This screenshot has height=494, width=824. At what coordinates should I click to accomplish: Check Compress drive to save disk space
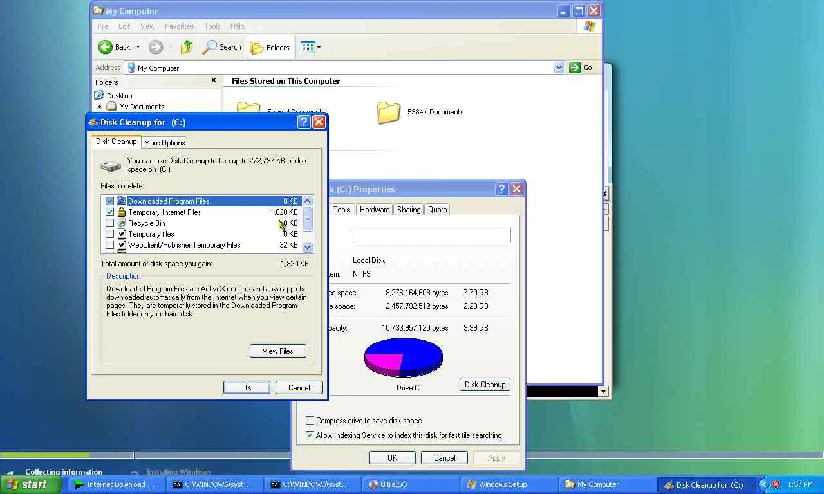[310, 421]
